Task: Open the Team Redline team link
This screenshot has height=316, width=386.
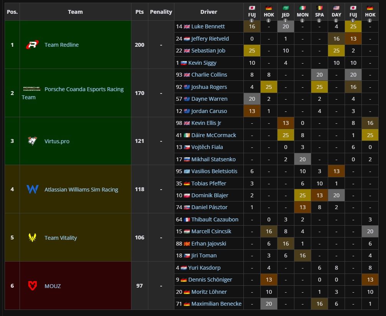Action: 62,45
